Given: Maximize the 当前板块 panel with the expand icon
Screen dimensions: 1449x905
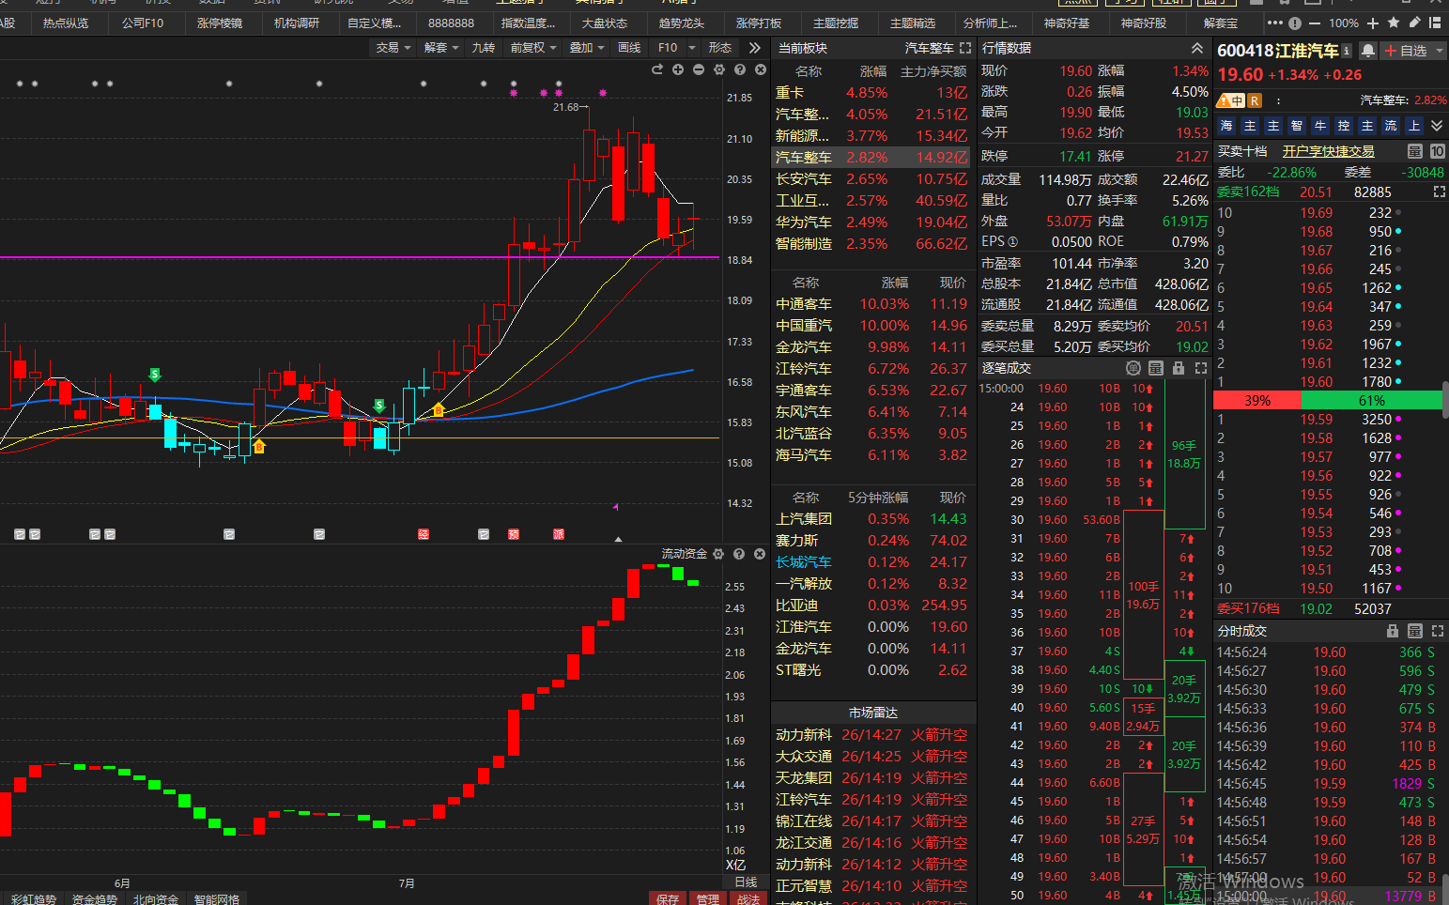Looking at the screenshot, I should coord(965,48).
